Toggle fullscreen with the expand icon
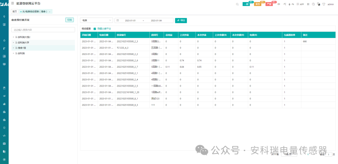338x164 pixels. [x=308, y=4]
